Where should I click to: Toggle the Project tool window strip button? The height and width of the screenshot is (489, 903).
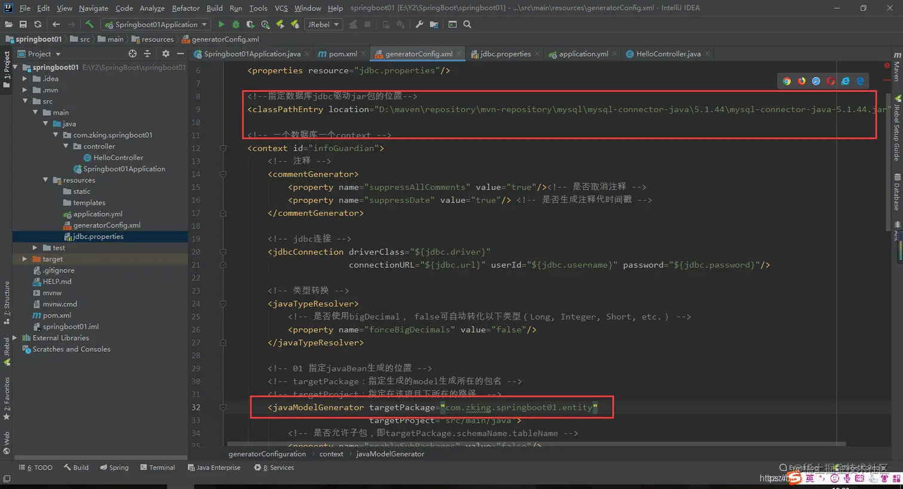click(7, 69)
